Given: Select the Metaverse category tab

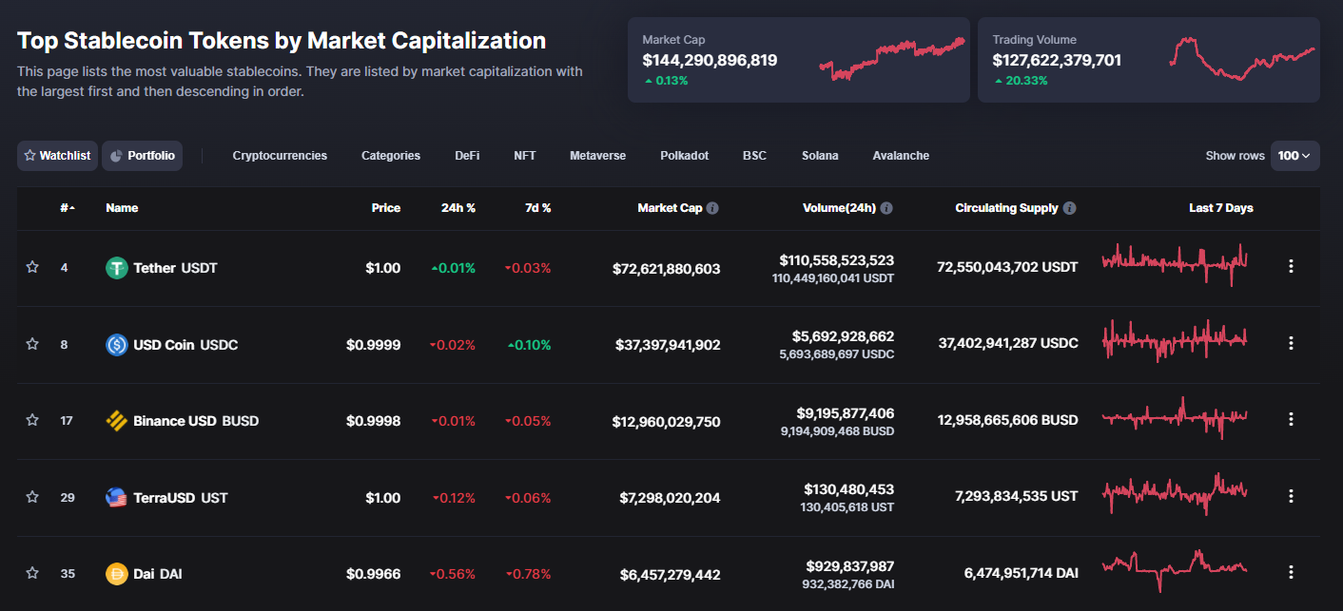Looking at the screenshot, I should [597, 156].
